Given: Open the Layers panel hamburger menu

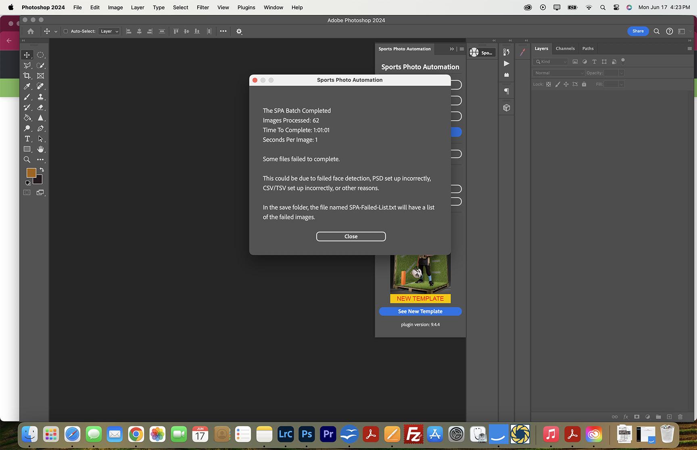Looking at the screenshot, I should coord(689,48).
